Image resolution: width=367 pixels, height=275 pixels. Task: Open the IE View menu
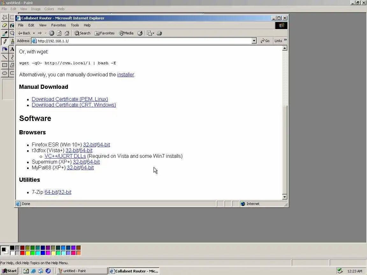pyautogui.click(x=43, y=25)
